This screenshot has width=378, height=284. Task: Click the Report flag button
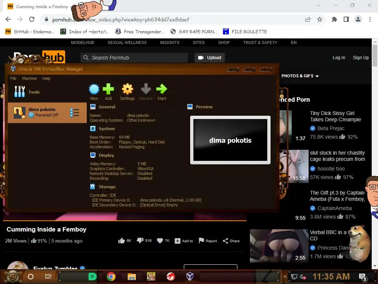pyautogui.click(x=207, y=241)
